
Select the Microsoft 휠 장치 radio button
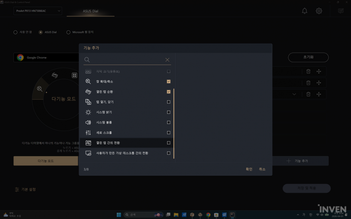click(68, 32)
